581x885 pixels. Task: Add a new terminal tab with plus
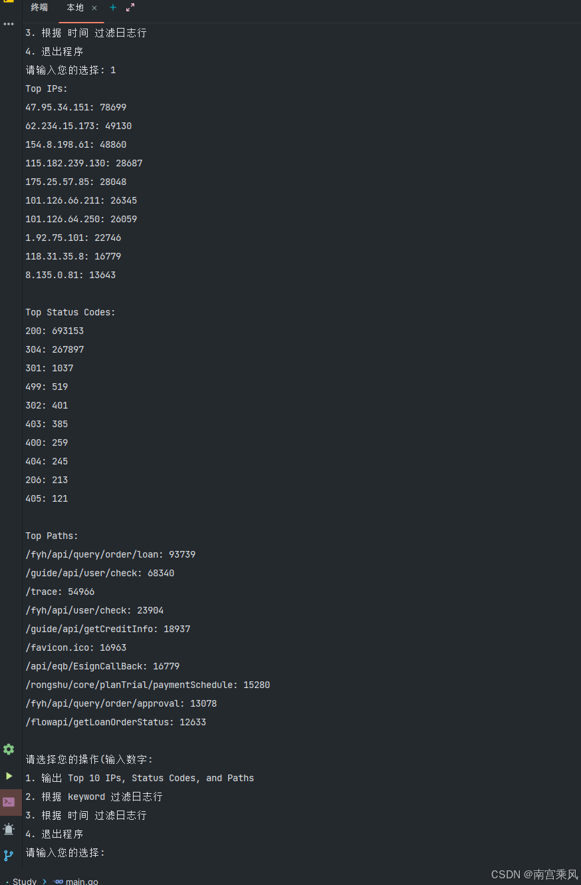(x=113, y=7)
